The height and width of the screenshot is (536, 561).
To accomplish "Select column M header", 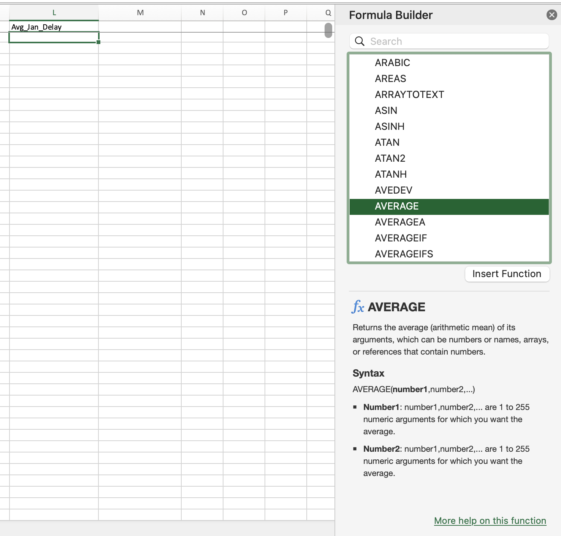I will coord(139,12).
